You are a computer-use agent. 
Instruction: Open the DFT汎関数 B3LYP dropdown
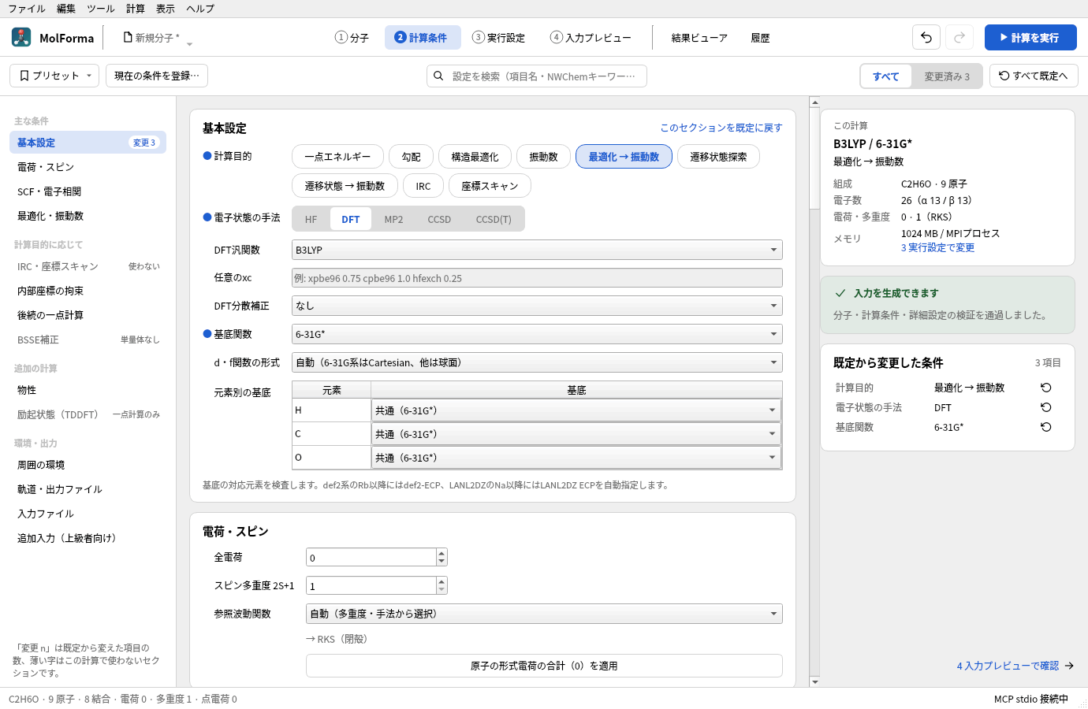pos(537,250)
